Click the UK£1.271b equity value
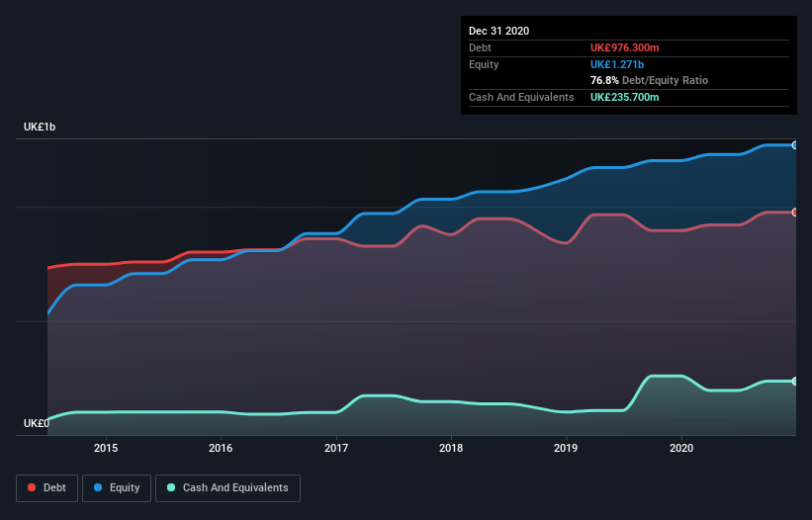This screenshot has width=812, height=520. click(617, 64)
